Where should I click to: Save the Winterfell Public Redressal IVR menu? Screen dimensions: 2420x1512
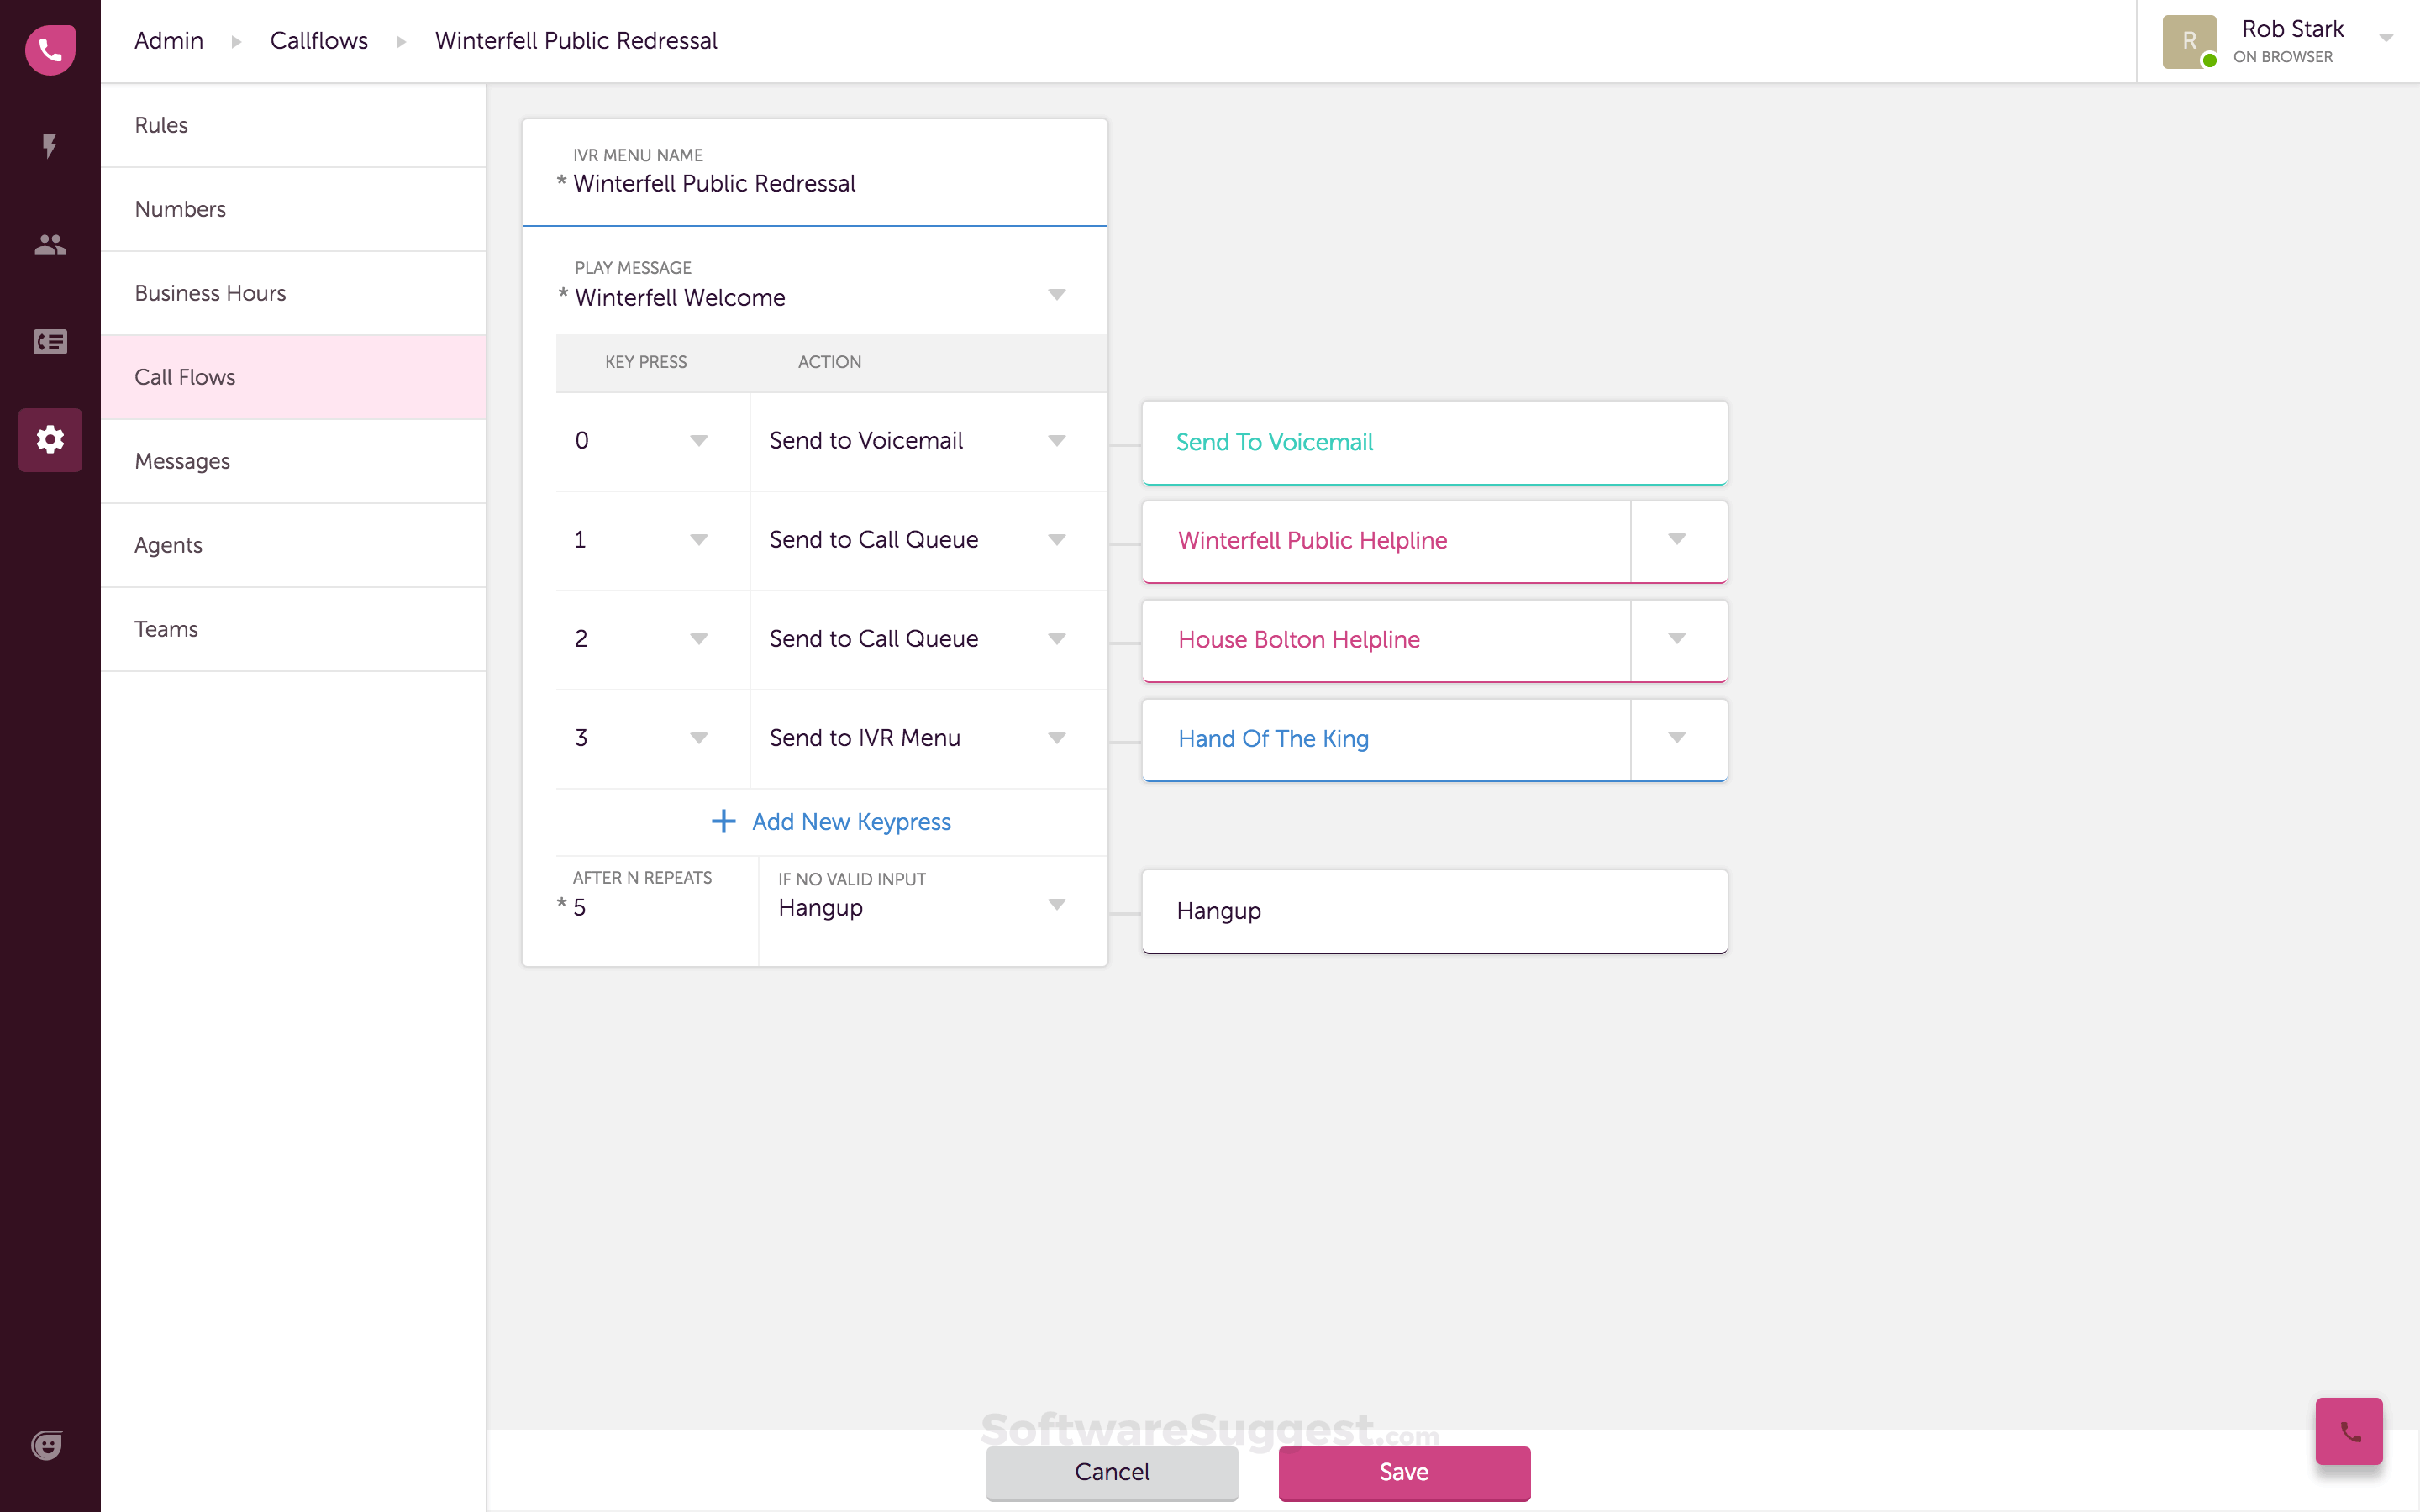pos(1403,1472)
